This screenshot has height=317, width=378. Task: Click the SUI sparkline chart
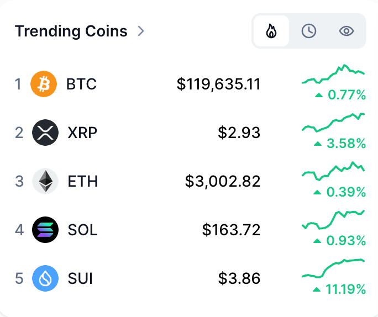click(333, 268)
